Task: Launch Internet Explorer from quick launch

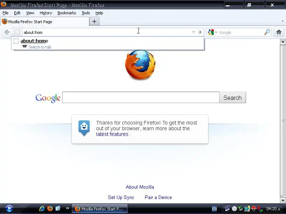Action: pyautogui.click(x=42, y=209)
